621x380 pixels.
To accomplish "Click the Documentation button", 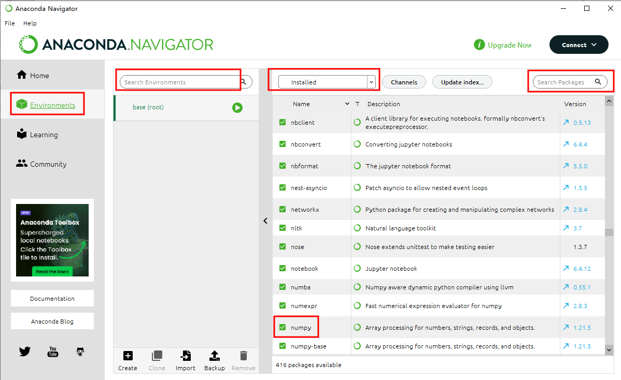I will pos(52,298).
